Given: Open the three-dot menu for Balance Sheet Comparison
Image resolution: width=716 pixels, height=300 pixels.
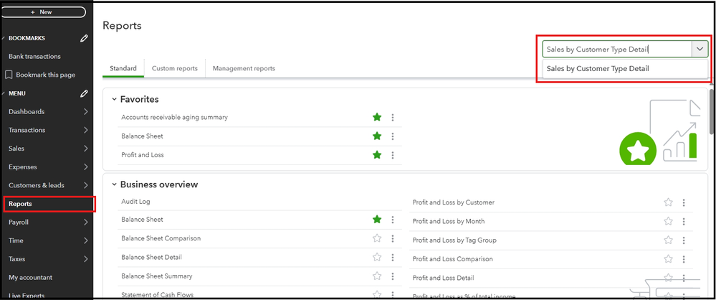Looking at the screenshot, I should 393,238.
